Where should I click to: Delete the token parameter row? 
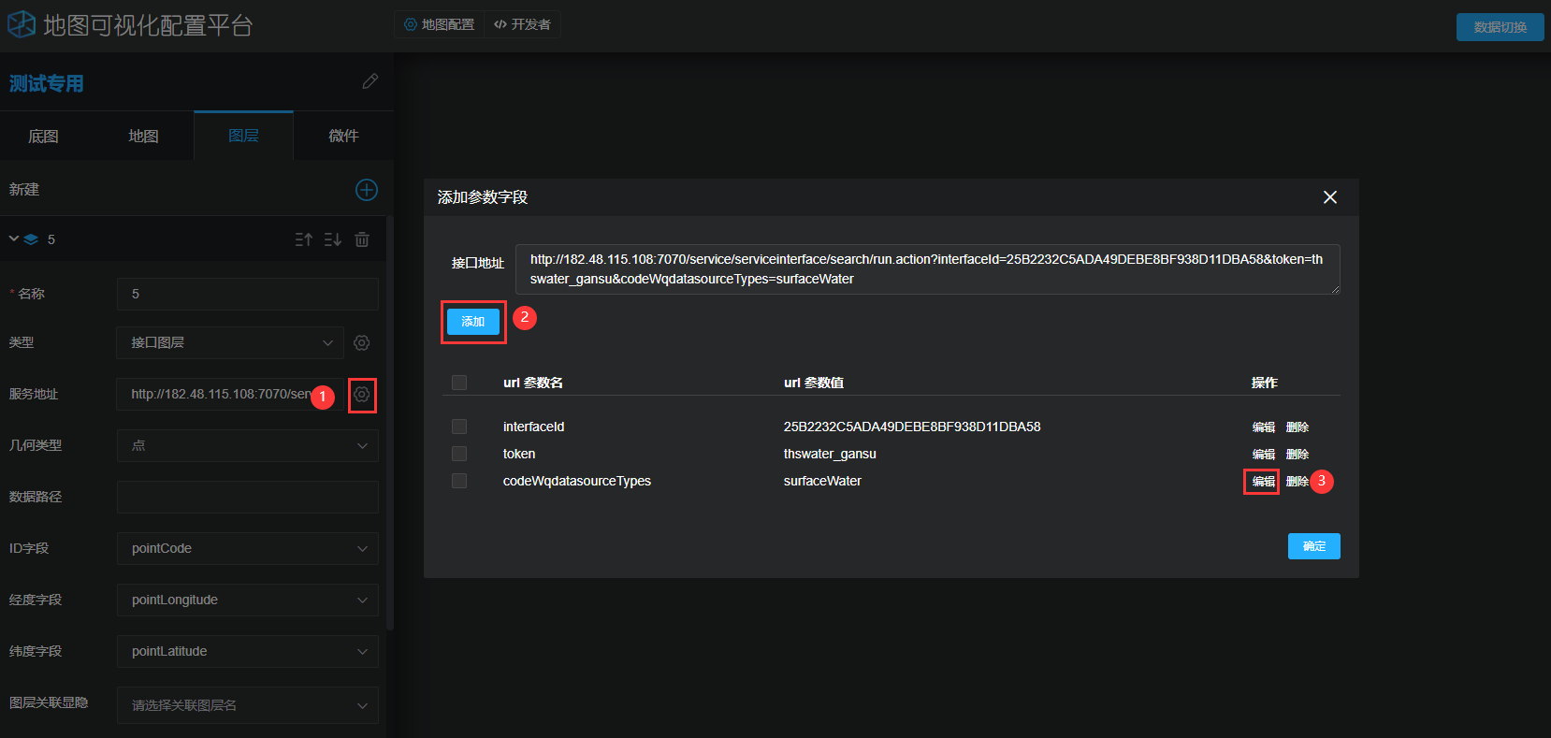tap(1297, 455)
